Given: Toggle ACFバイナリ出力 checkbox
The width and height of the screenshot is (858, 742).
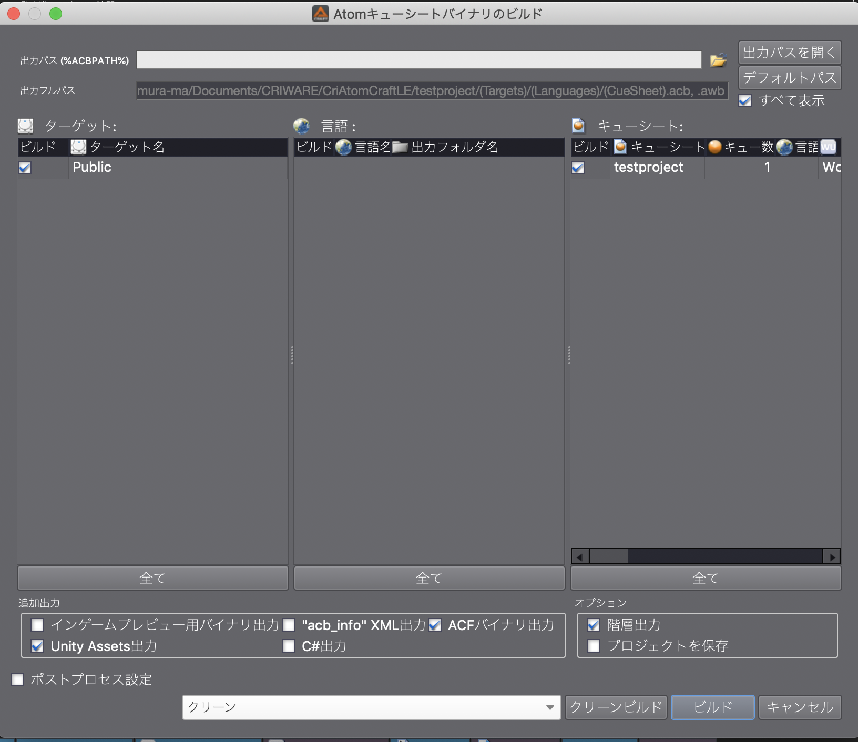Looking at the screenshot, I should pos(435,625).
